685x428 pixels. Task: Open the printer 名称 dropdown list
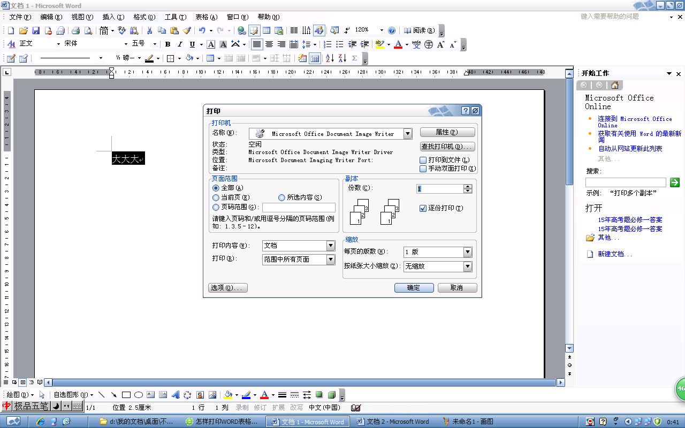[x=408, y=134]
